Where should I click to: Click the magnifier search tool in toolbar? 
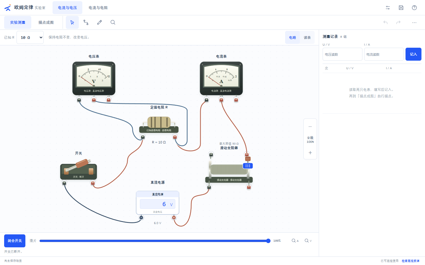113,22
